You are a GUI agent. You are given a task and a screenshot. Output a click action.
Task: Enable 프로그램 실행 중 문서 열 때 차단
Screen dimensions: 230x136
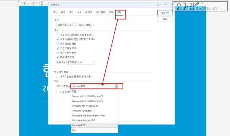click(58, 77)
